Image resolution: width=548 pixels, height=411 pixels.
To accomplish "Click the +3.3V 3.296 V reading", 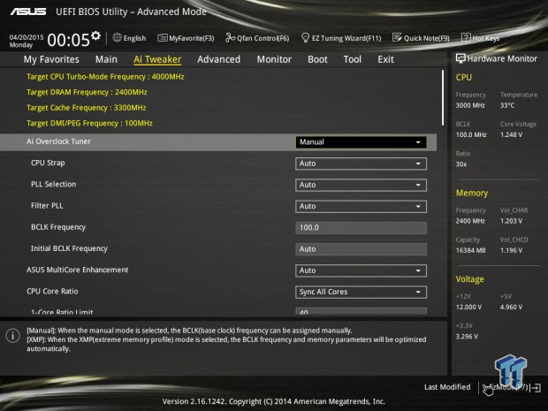I will pos(467,336).
